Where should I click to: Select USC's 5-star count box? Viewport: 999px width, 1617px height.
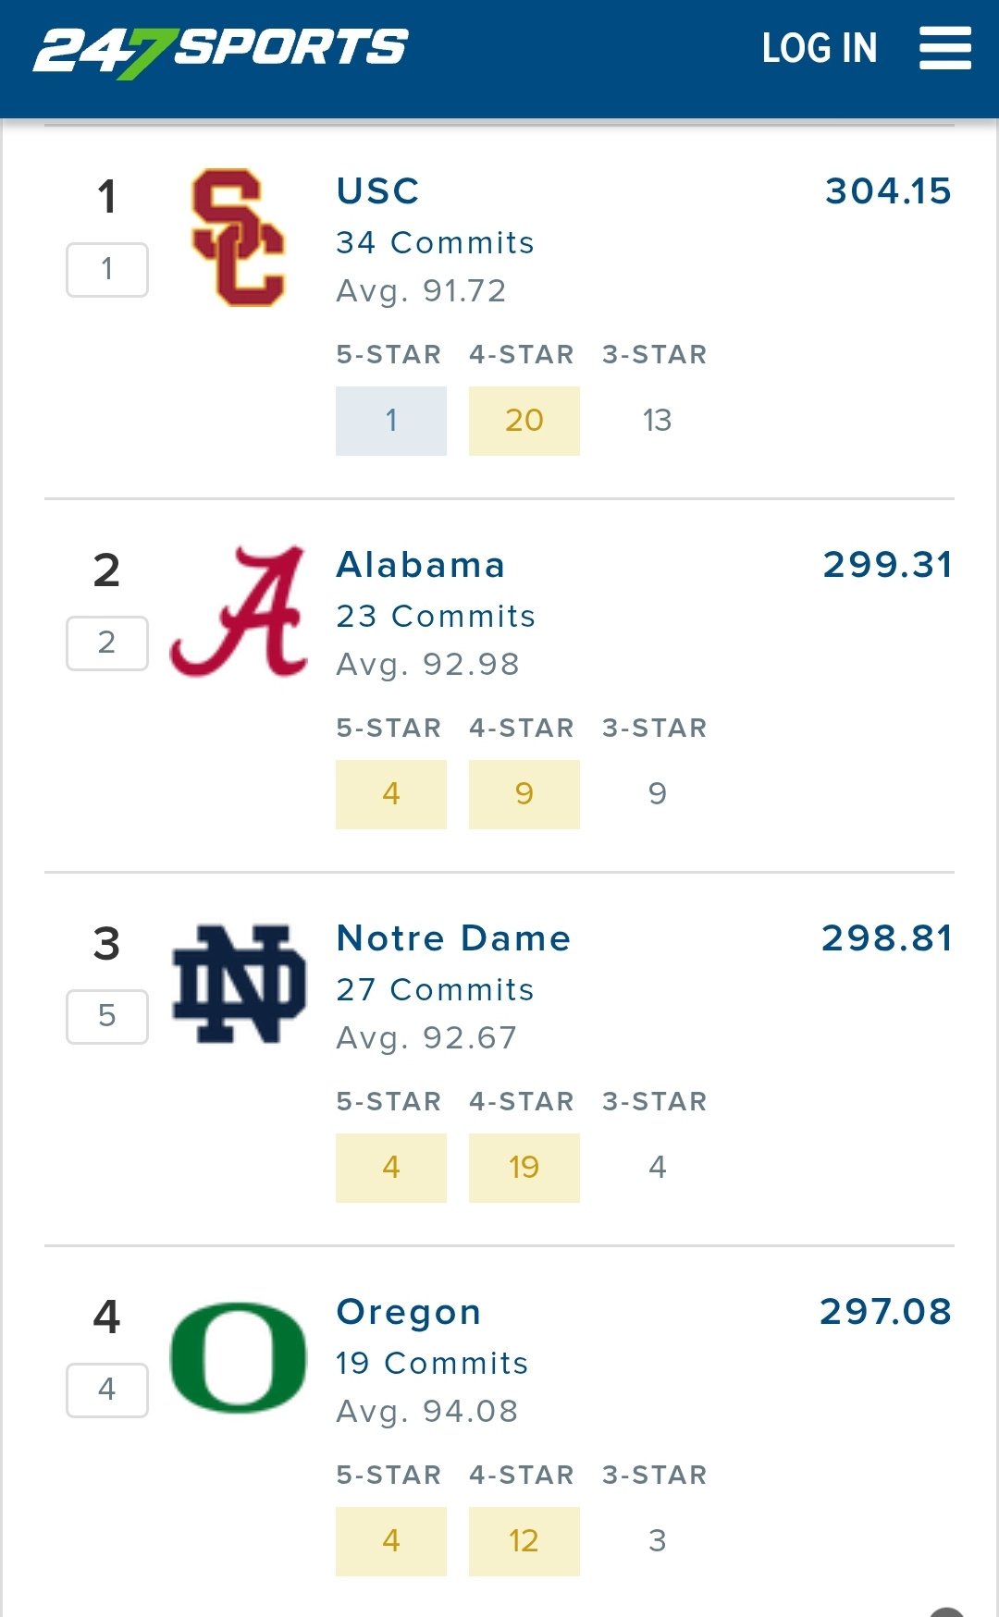coord(390,421)
